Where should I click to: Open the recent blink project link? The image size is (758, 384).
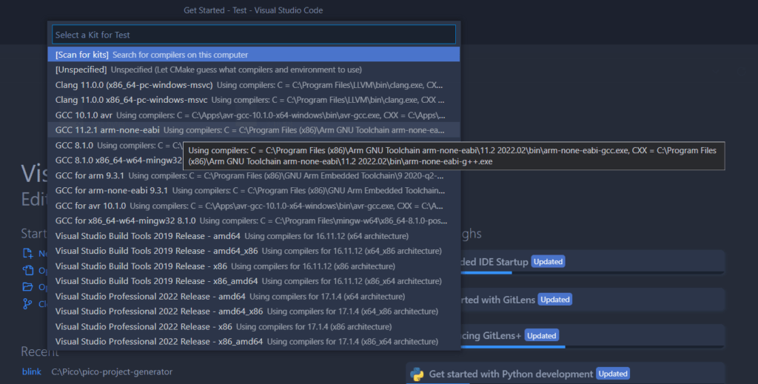[x=31, y=371]
